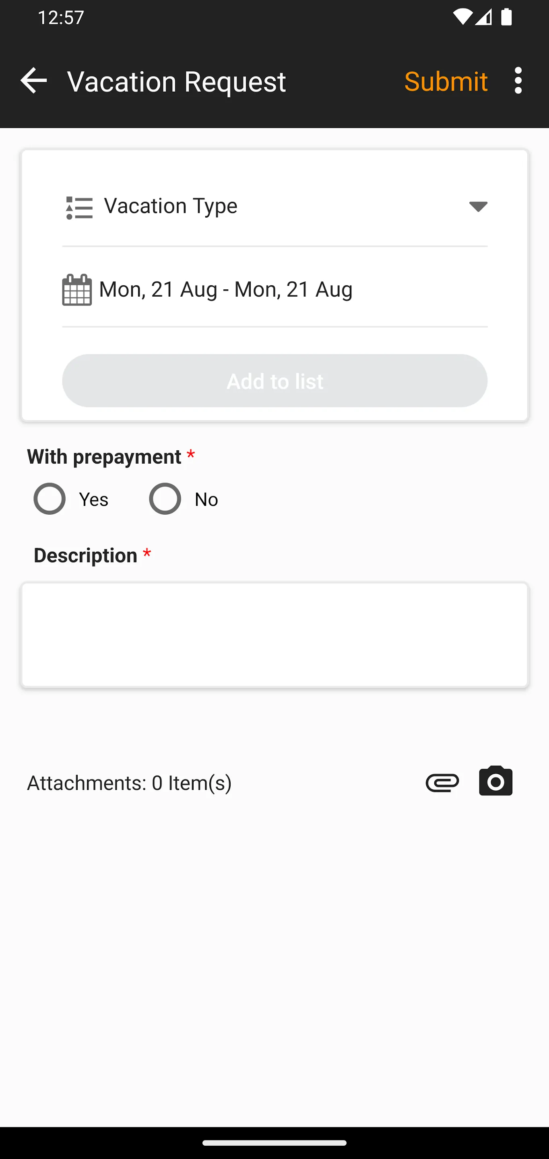The image size is (549, 1159).
Task: Tap the bottom navigation gesture handle
Action: click(x=274, y=1143)
